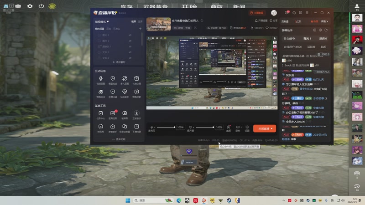Screen dimensions: 365x205
Task: Open the speaker device dropdown arrow
Action: tap(193, 127)
